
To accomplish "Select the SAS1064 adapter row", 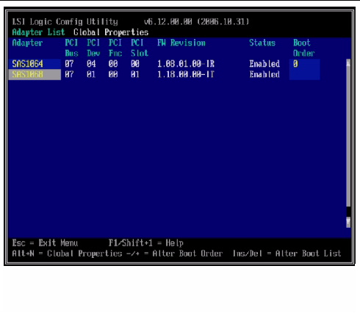I will 35,64.
